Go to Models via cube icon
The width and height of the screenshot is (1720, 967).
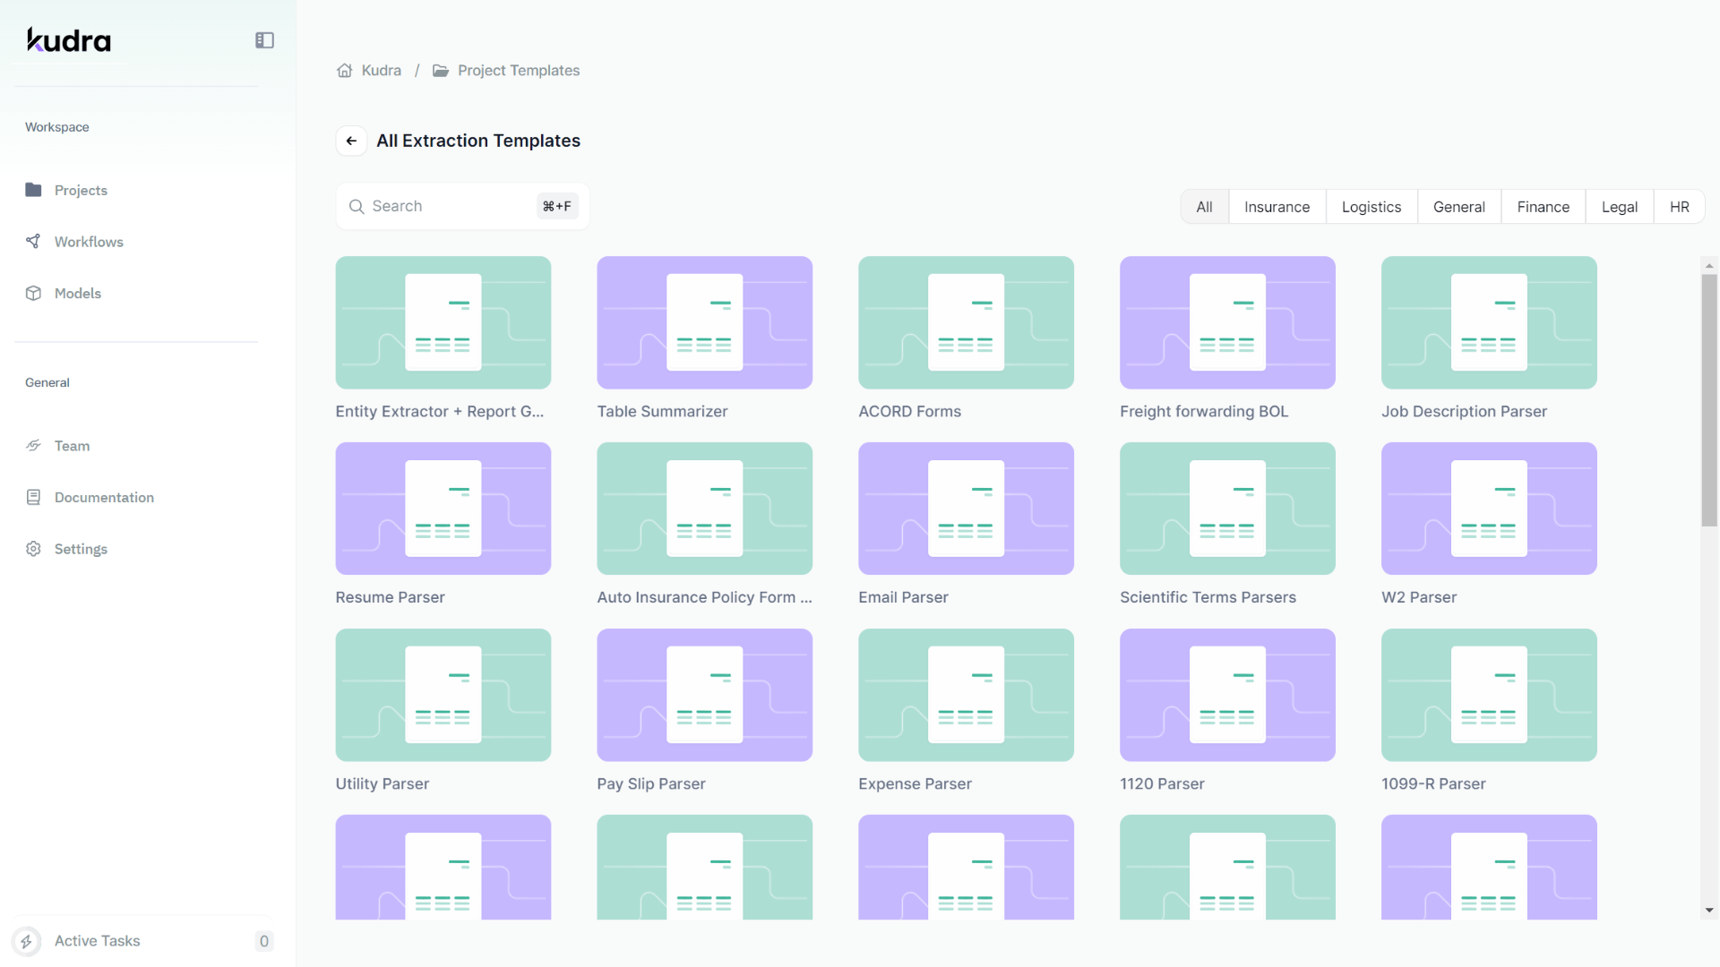tap(34, 293)
